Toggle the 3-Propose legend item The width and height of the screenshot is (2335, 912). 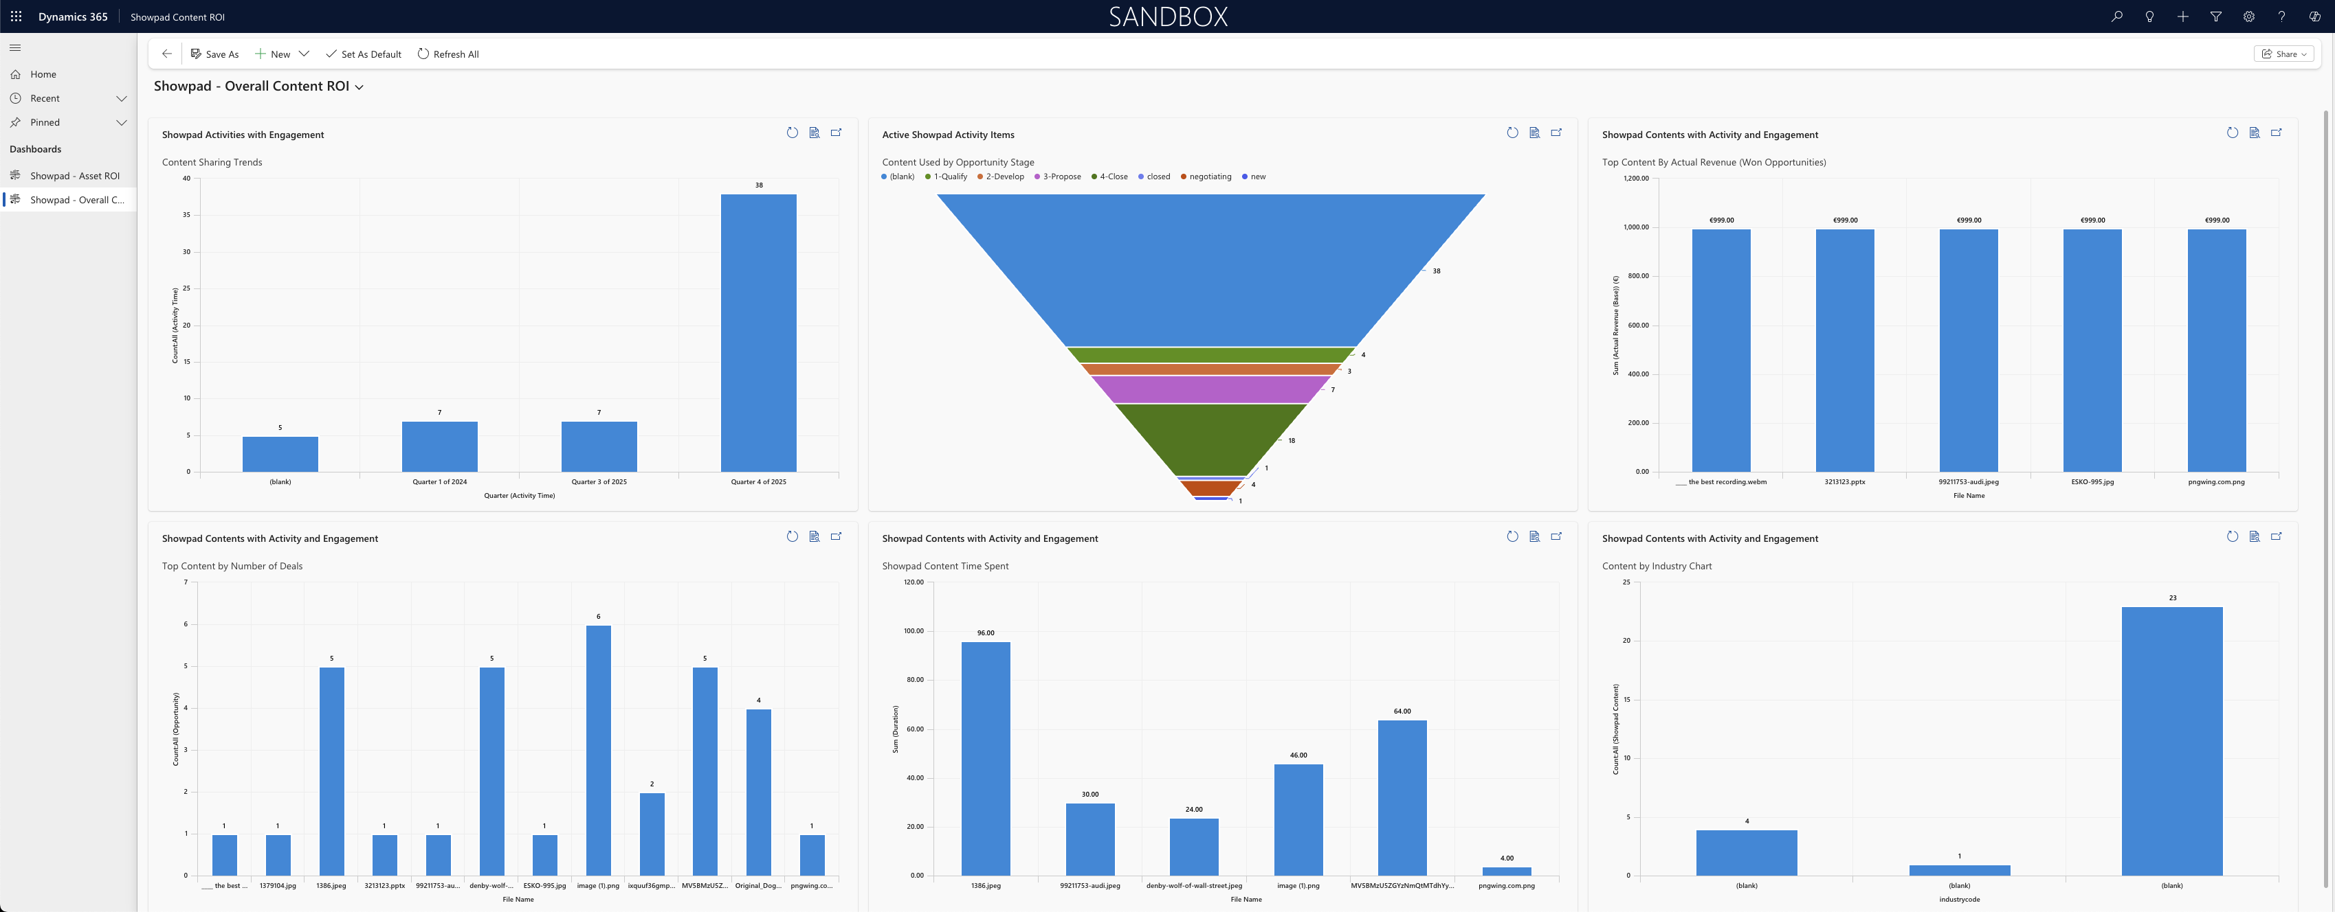point(1061,176)
